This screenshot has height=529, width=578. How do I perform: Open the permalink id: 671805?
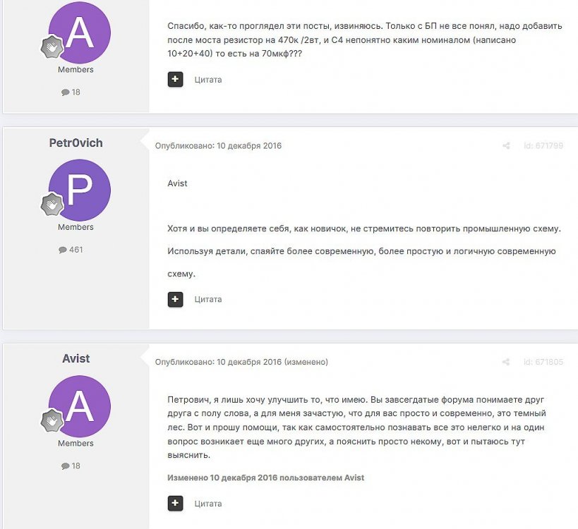[543, 362]
